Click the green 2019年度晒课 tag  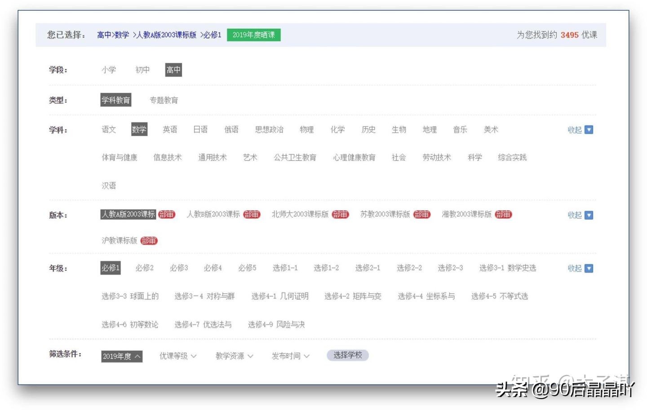tap(254, 35)
